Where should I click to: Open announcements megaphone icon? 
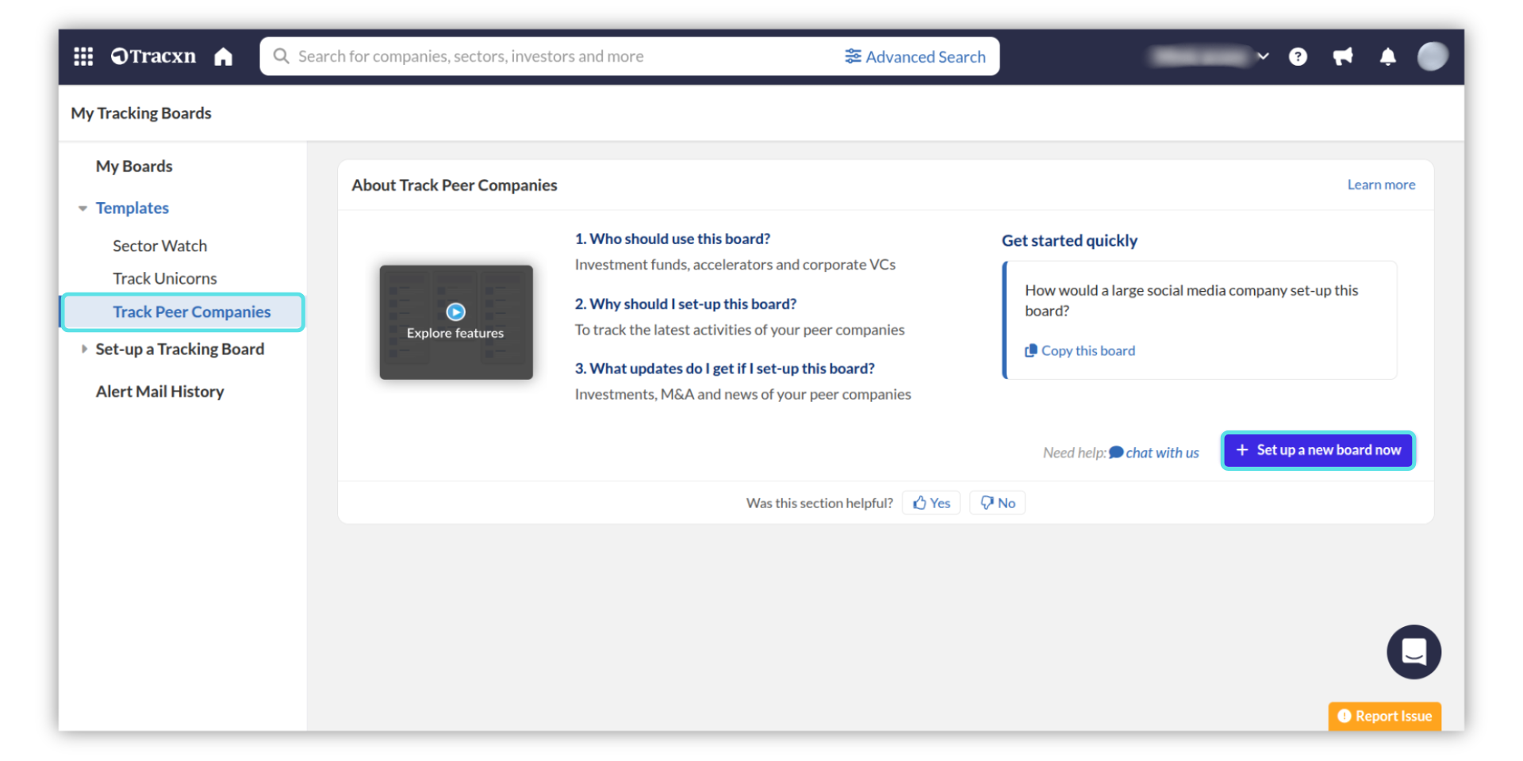pyautogui.click(x=1342, y=57)
